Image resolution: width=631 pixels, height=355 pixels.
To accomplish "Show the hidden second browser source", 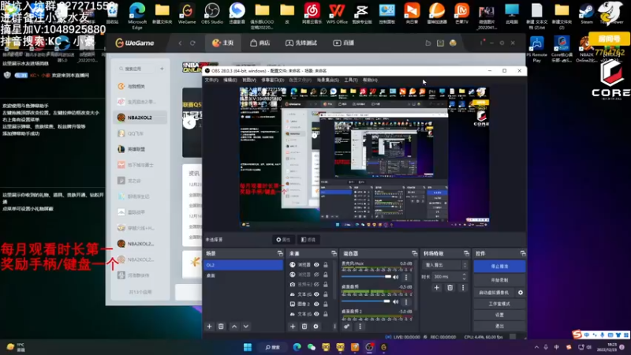I will [317, 275].
